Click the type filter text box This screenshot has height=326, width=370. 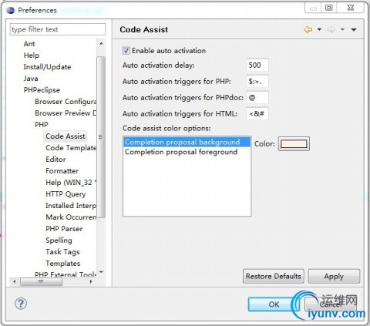58,29
